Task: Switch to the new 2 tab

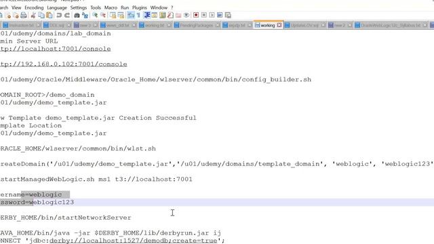Action: 339,25
